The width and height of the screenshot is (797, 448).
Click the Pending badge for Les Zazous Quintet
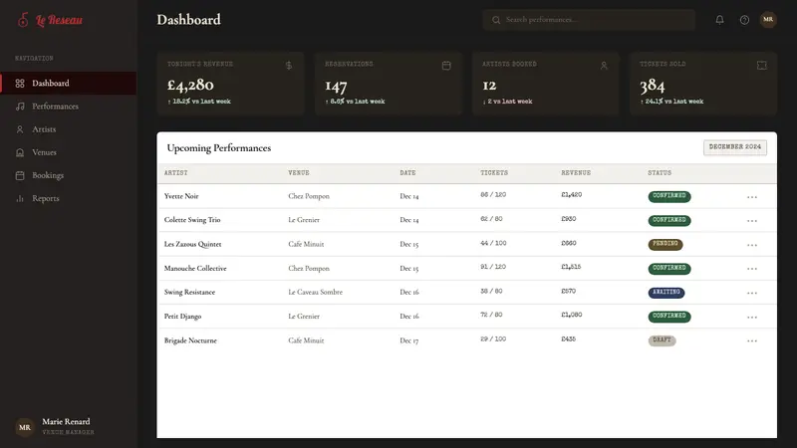pyautogui.click(x=665, y=244)
